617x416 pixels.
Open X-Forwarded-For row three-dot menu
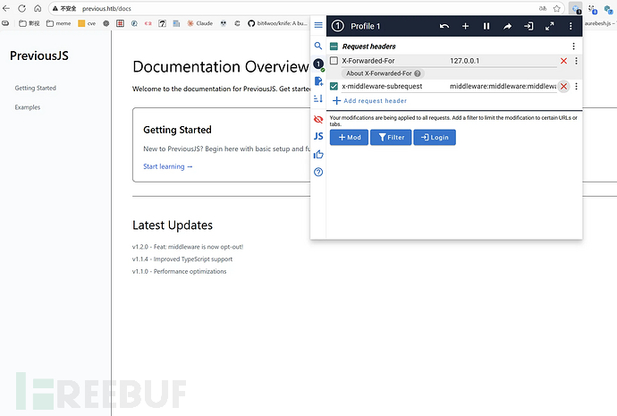(576, 61)
